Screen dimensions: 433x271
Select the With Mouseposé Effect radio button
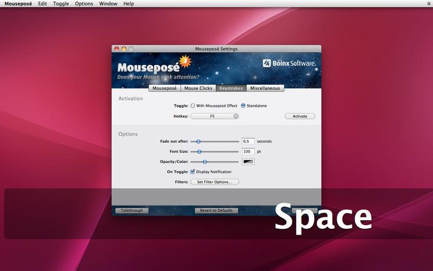click(x=193, y=106)
